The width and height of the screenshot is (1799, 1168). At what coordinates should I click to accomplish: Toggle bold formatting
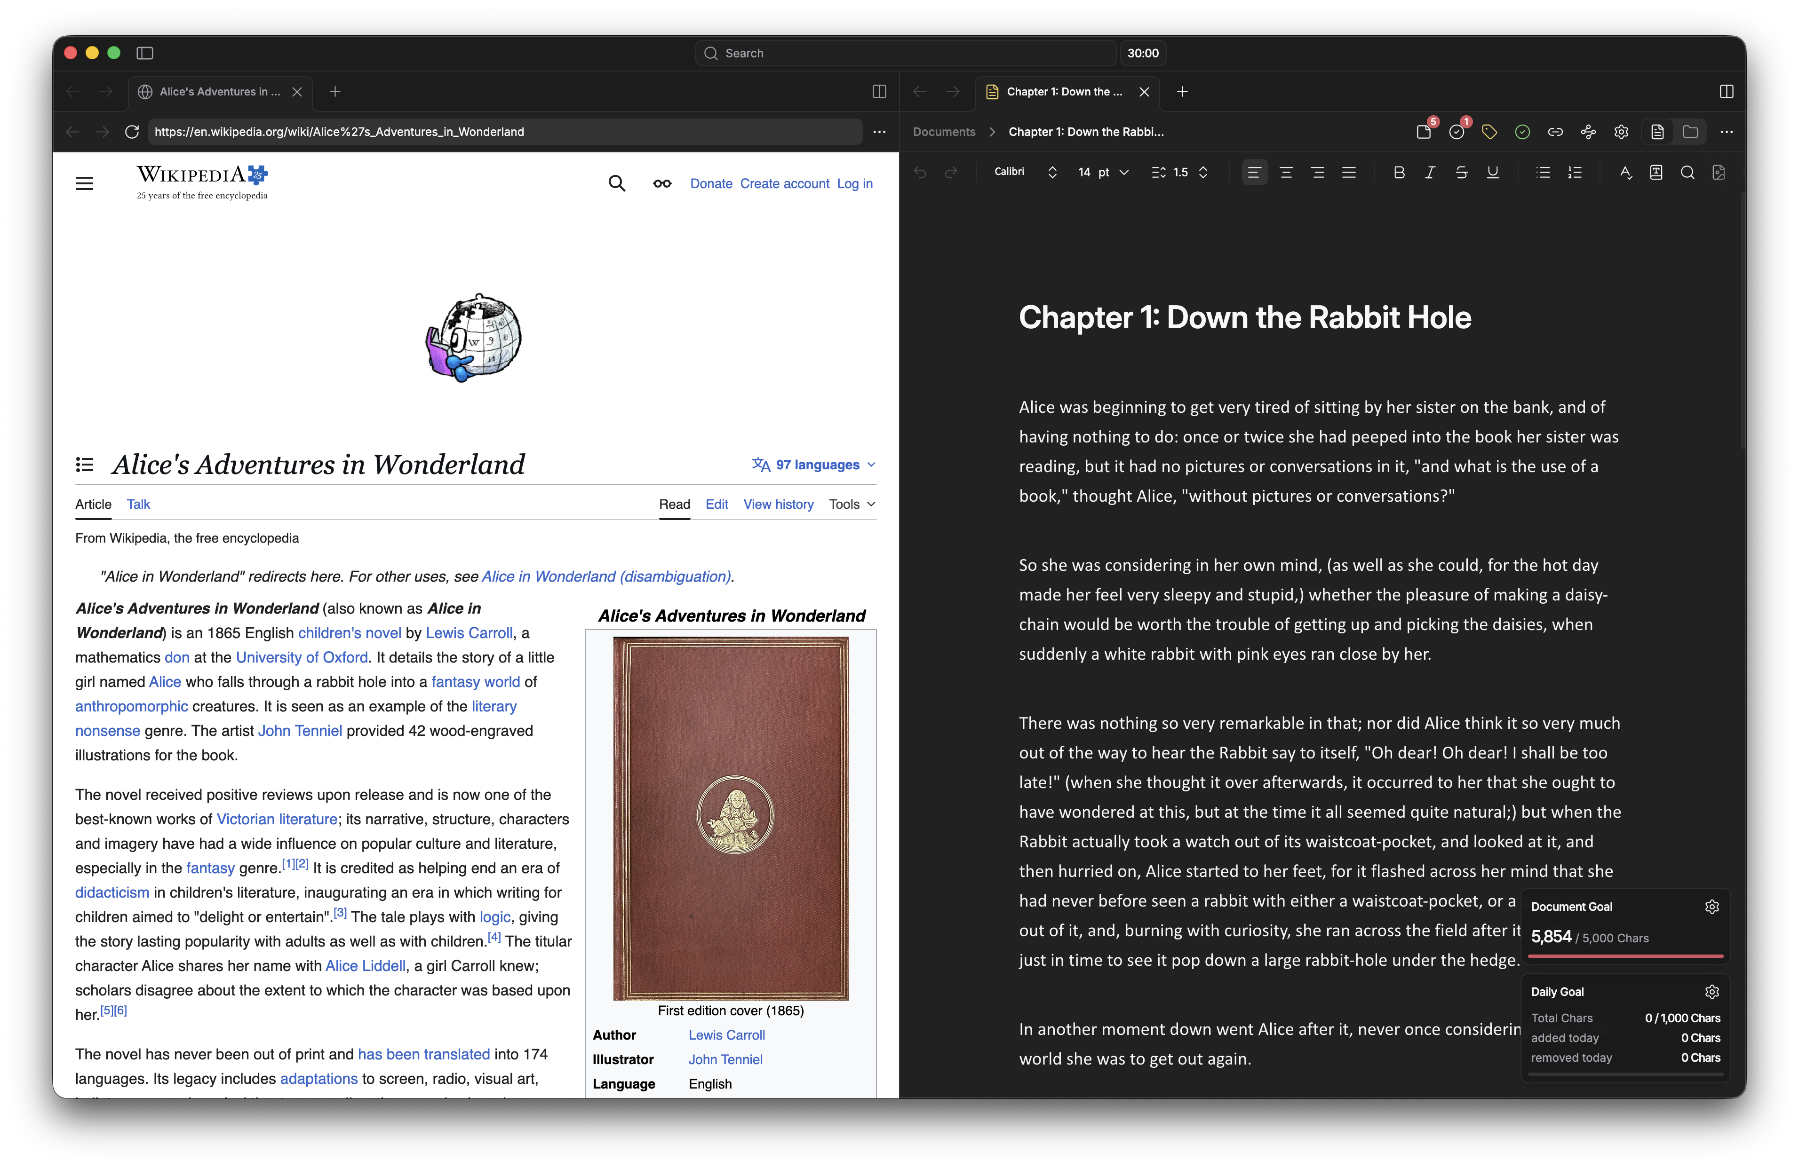pyautogui.click(x=1398, y=173)
